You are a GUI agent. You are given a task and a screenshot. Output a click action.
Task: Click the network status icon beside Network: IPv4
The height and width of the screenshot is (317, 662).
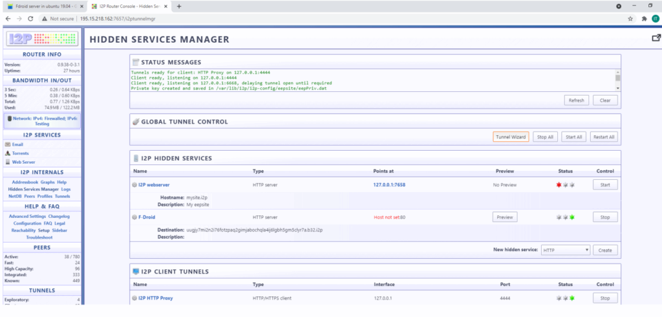pos(9,118)
